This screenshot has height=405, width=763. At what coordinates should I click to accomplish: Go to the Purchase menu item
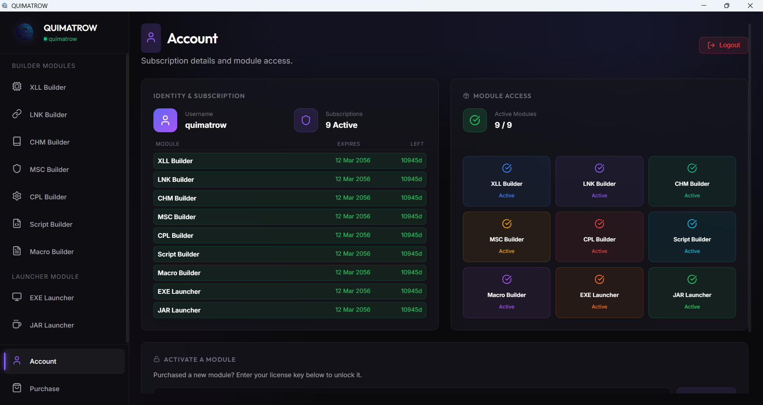click(x=44, y=389)
